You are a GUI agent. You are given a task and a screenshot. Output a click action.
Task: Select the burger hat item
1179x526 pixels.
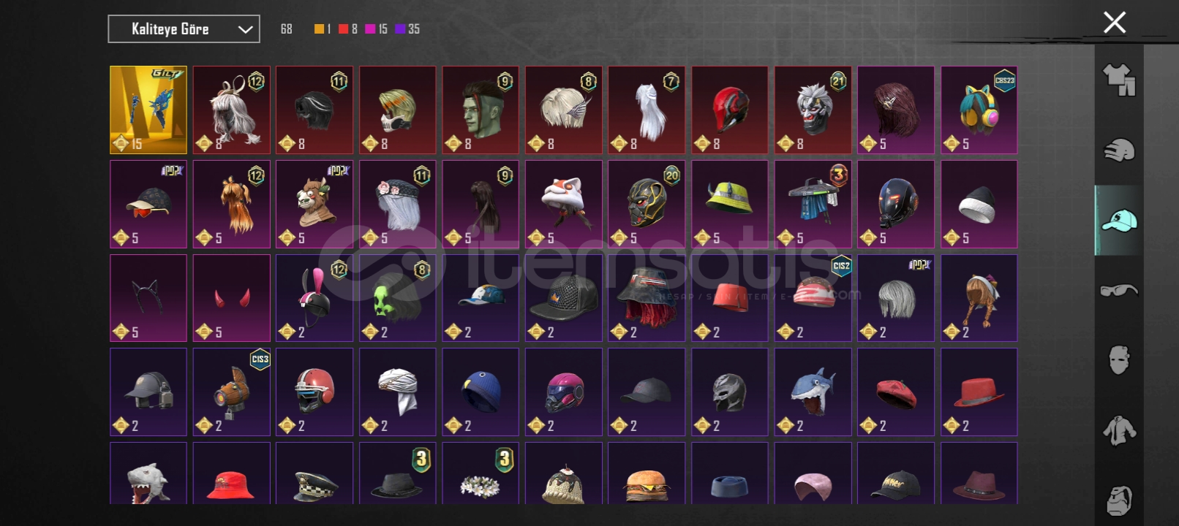647,473
